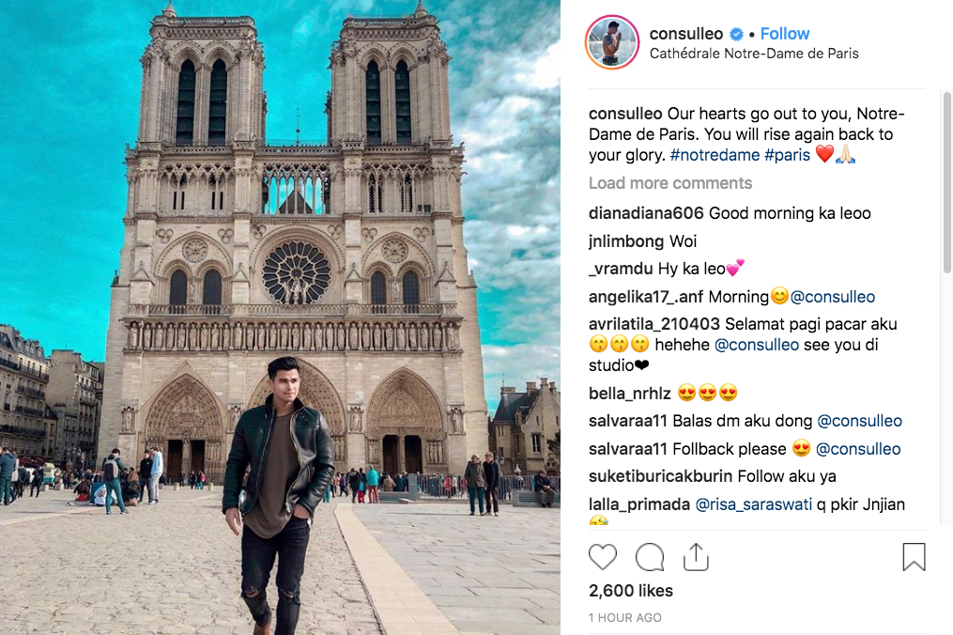Follow the consulleo account
Screen dimensions: 953x635
coord(785,34)
